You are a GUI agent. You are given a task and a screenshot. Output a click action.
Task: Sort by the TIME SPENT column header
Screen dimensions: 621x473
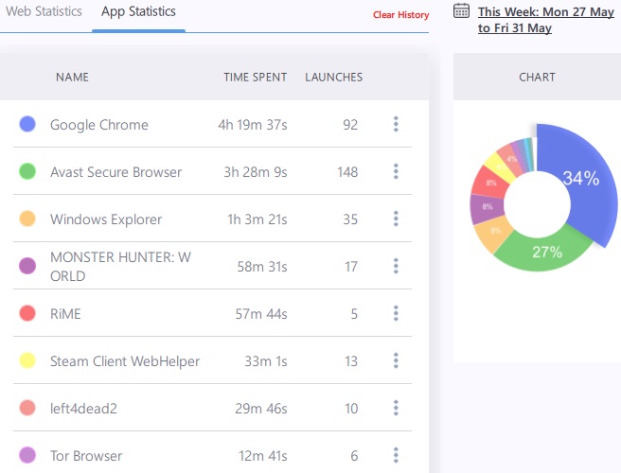pyautogui.click(x=256, y=78)
